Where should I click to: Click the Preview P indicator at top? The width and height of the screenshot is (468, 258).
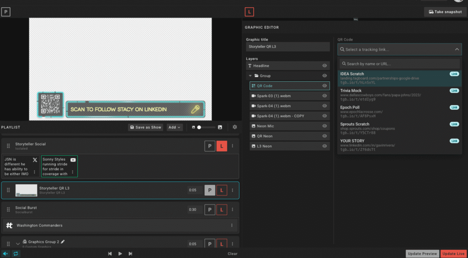click(x=5, y=12)
